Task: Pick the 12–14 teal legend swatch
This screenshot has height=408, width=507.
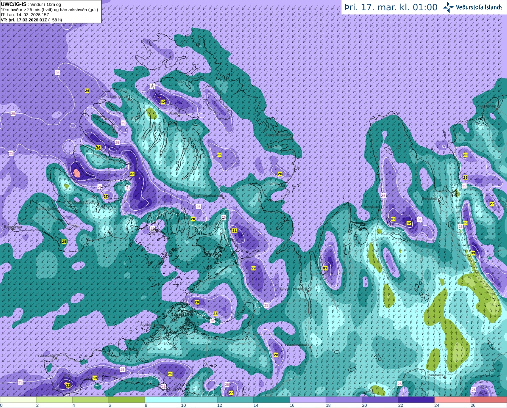Action: [236, 400]
